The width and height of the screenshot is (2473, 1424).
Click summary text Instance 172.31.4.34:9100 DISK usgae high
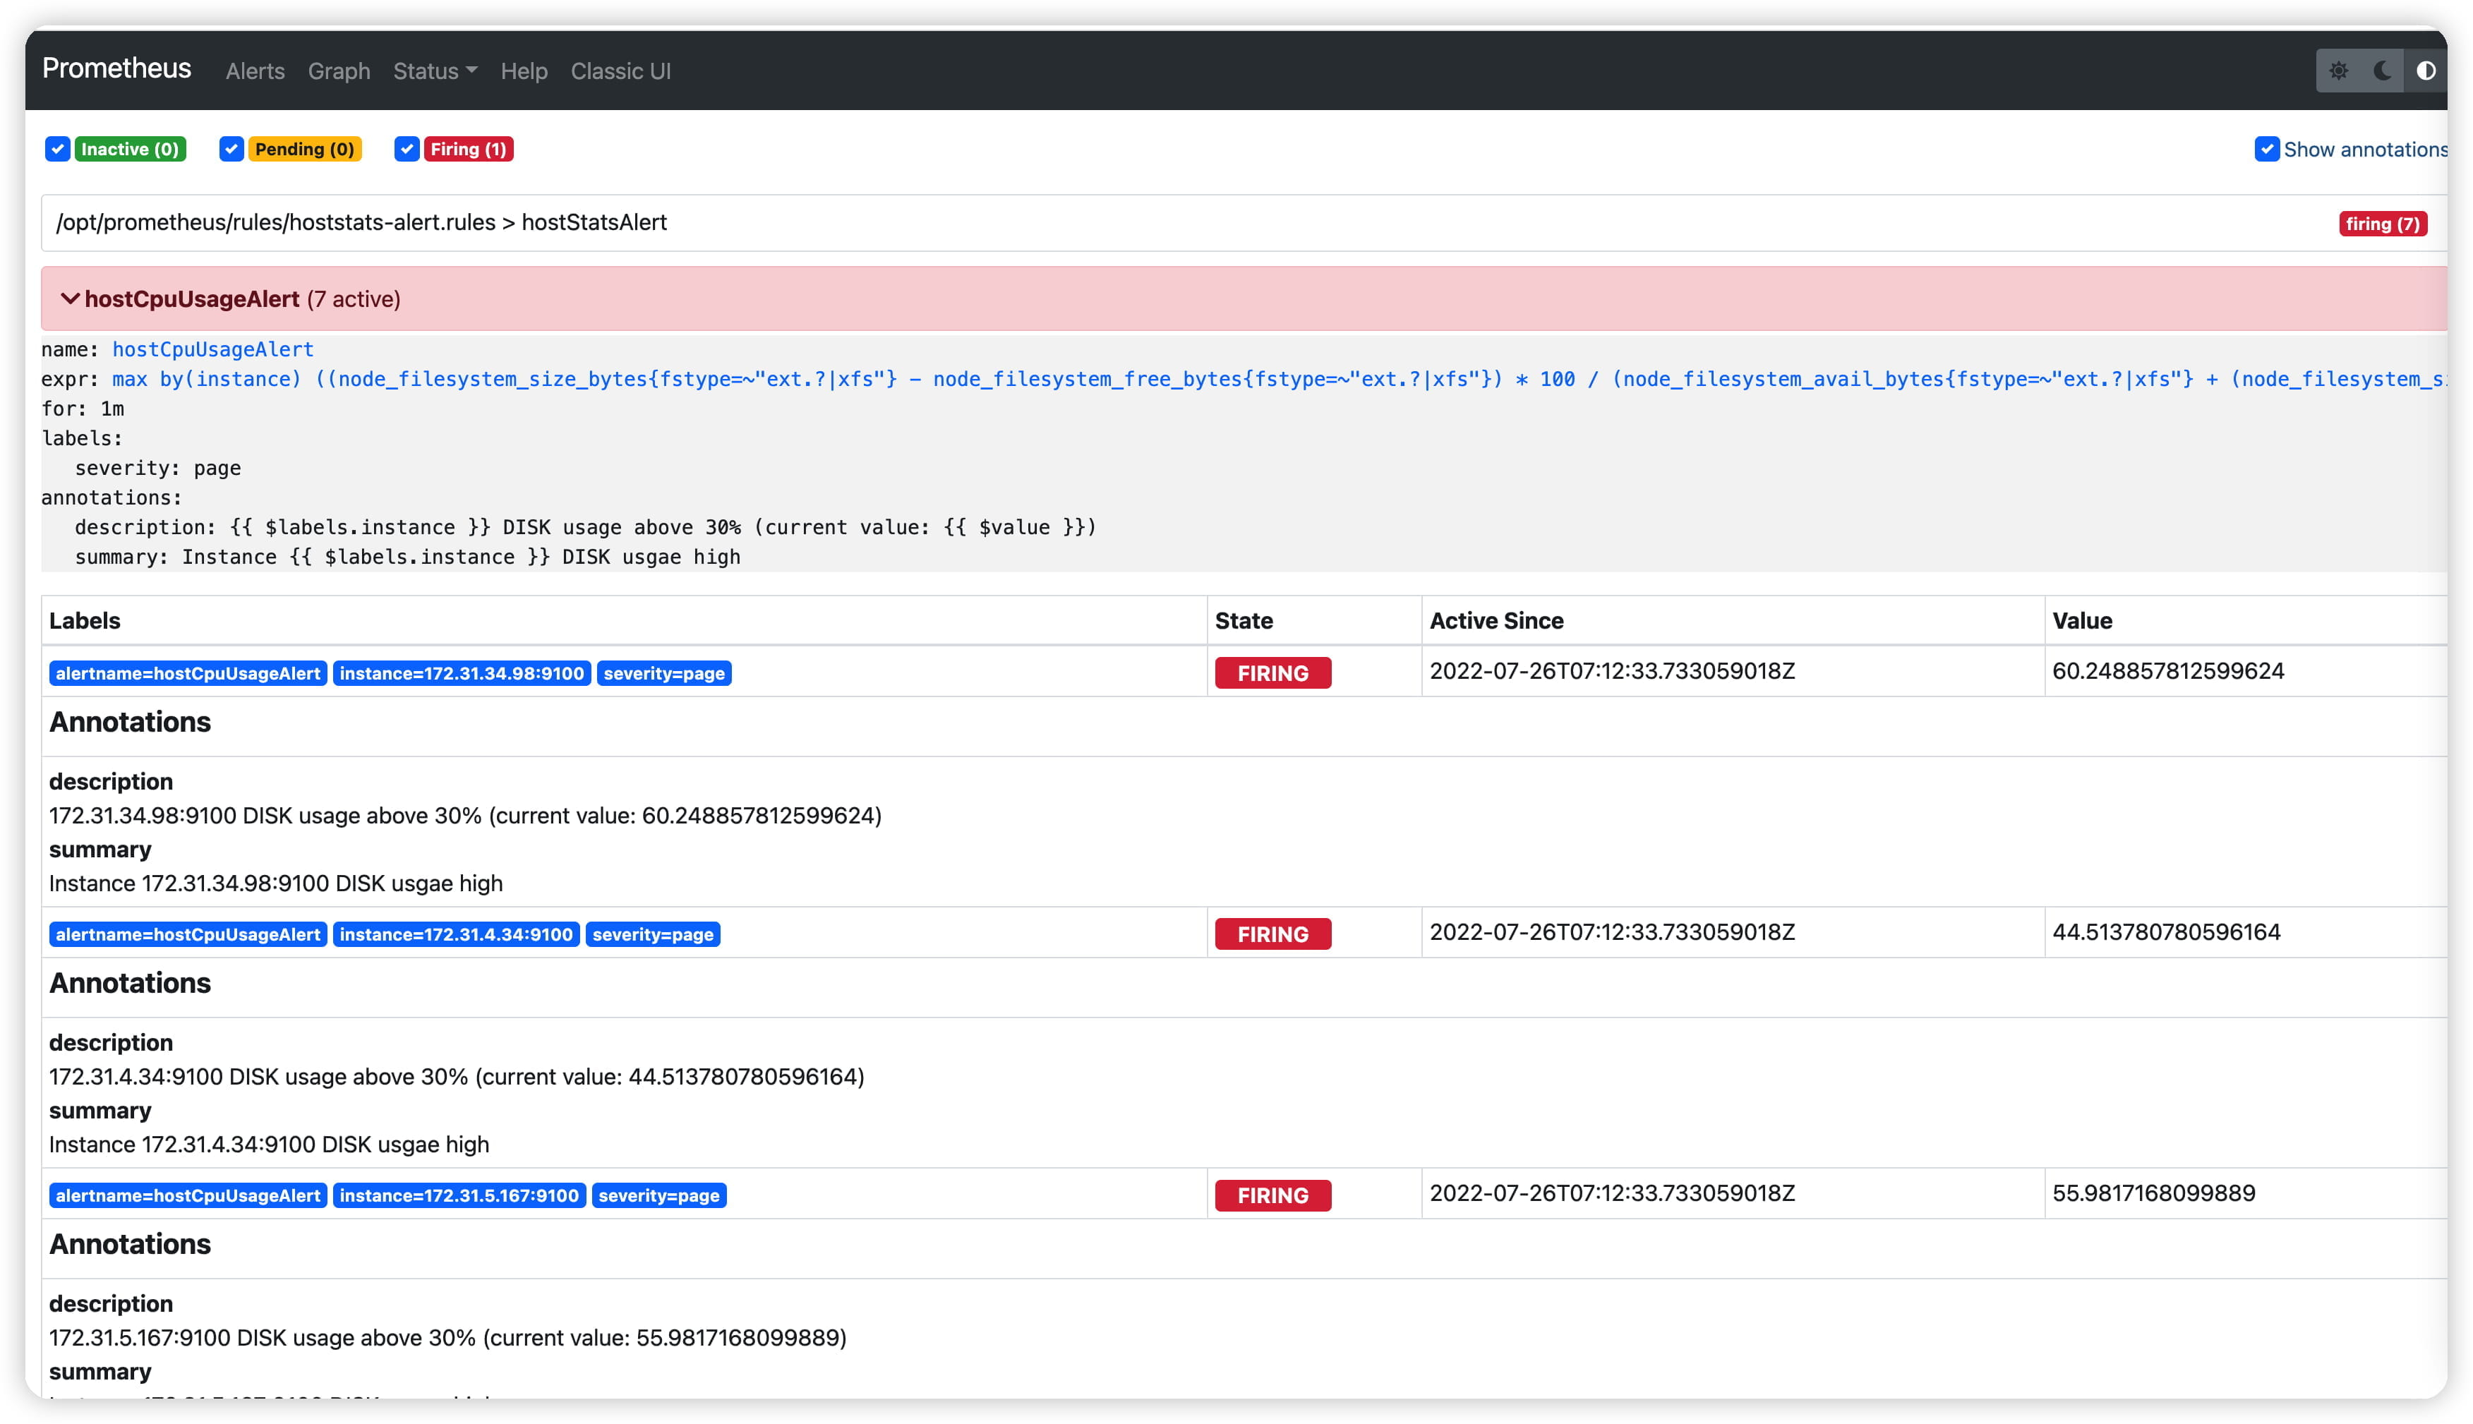(x=269, y=1145)
